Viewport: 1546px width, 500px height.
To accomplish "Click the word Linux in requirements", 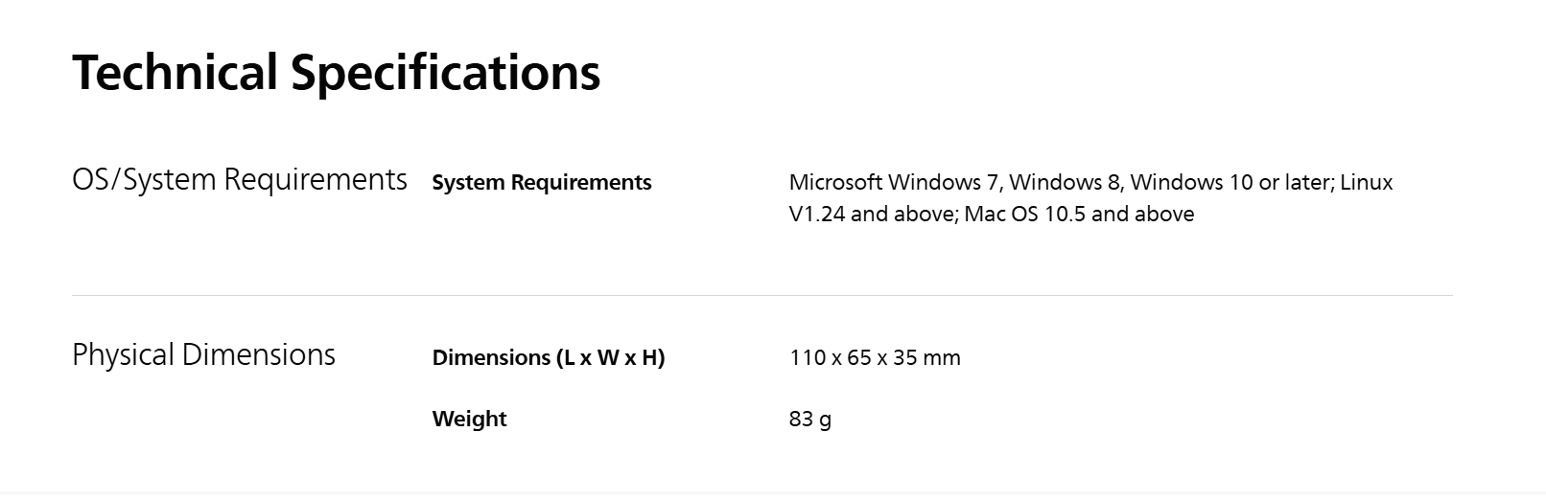I will [x=1366, y=182].
